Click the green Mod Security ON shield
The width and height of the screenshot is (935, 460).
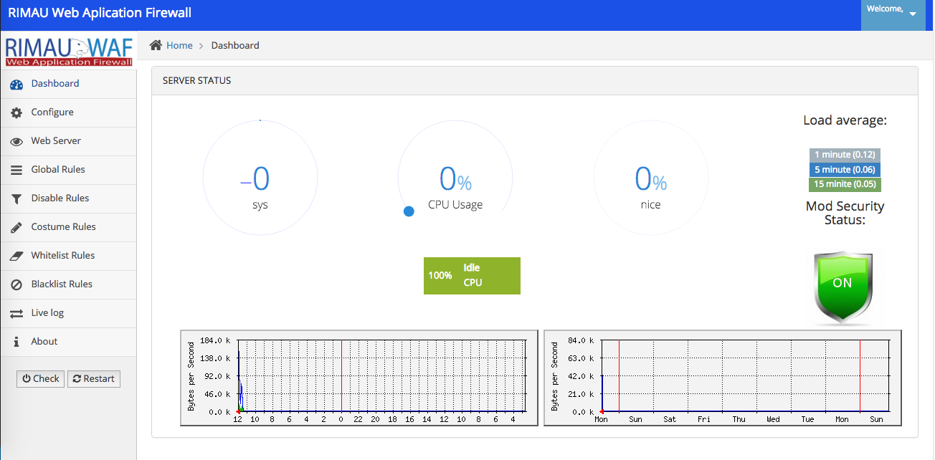pyautogui.click(x=843, y=288)
